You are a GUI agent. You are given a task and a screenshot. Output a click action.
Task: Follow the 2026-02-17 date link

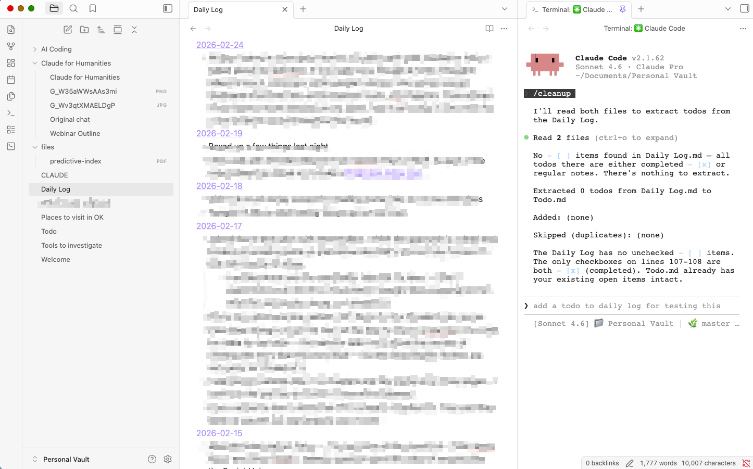[x=219, y=226]
